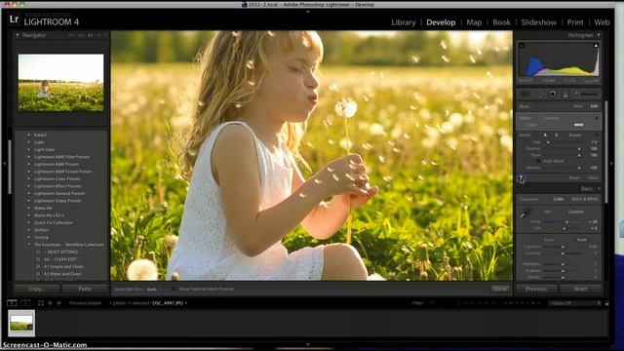Click the Navigator preview image
Screen dimensions: 624x351
[x=60, y=83]
